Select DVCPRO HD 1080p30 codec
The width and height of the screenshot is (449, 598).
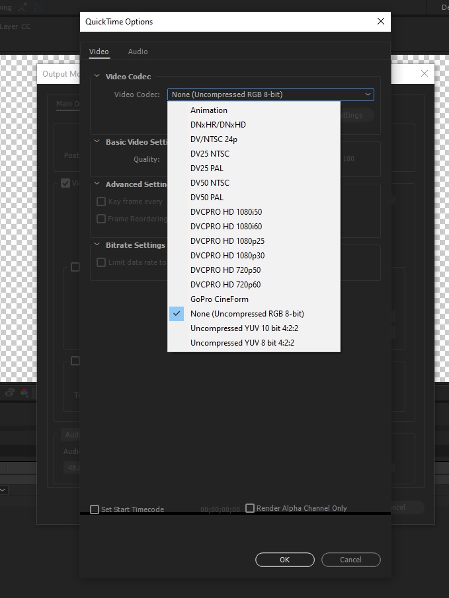pyautogui.click(x=254, y=256)
